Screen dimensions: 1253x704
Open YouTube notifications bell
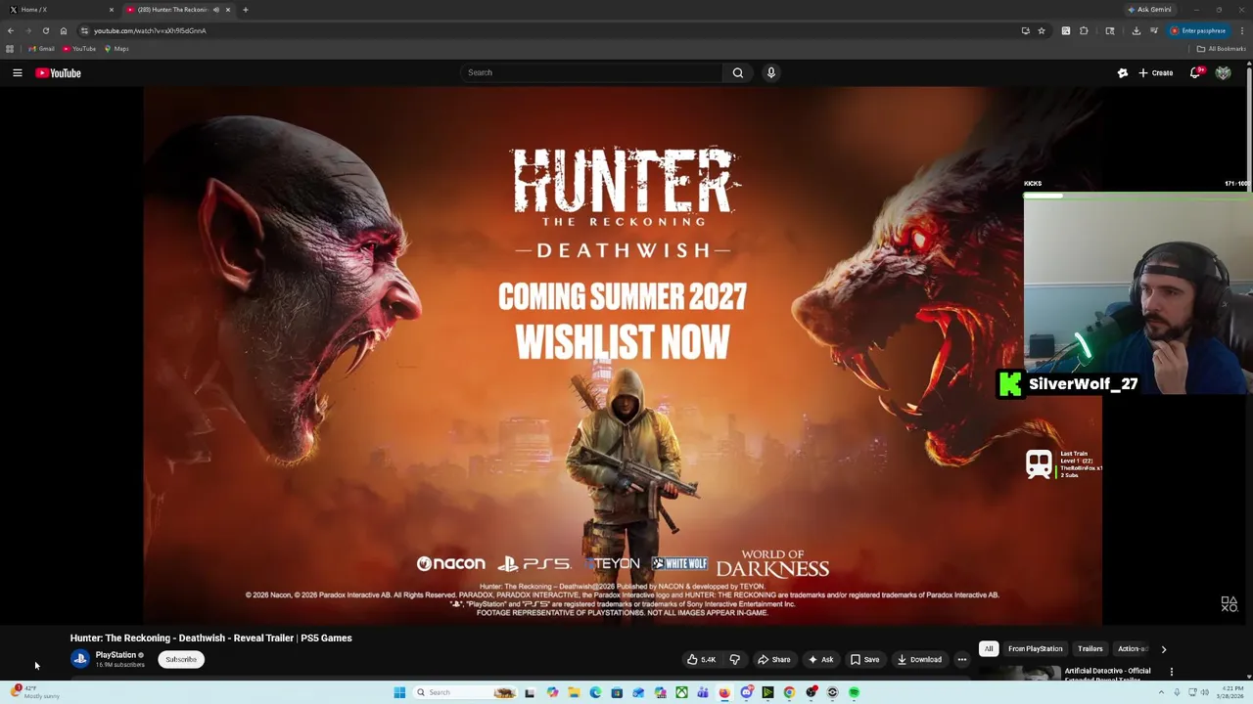pyautogui.click(x=1195, y=72)
